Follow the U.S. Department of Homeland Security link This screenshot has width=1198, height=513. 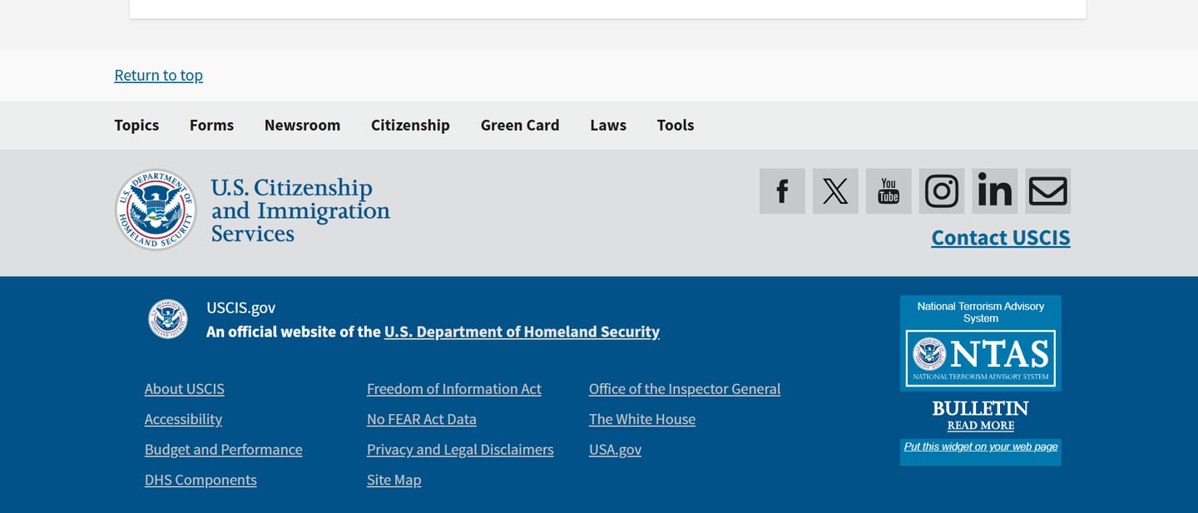pos(522,332)
